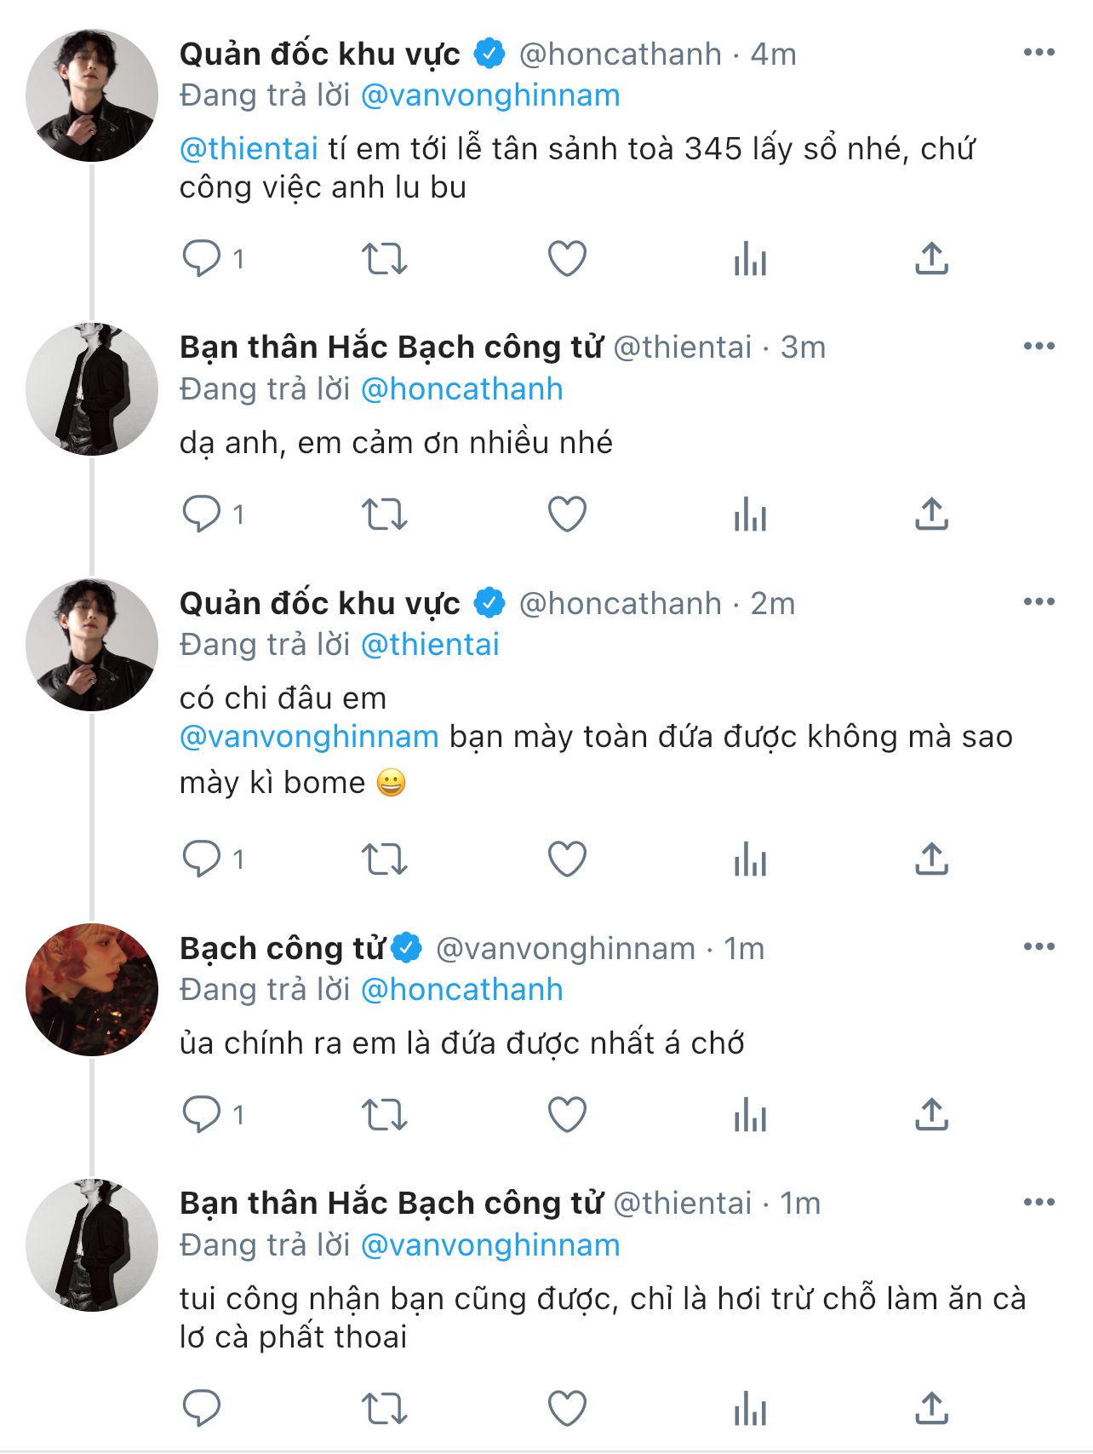Reply to the 4m-old Quản đốc khu vực tweet
This screenshot has width=1093, height=1454.
click(x=202, y=258)
